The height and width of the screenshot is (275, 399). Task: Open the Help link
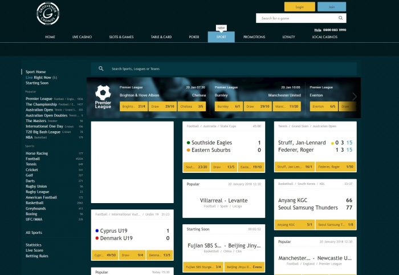point(317,30)
